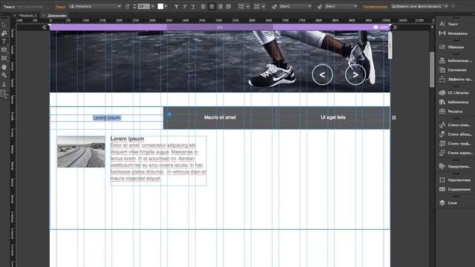Toggle underline text style
This screenshot has height=267, width=475.
(193, 7)
